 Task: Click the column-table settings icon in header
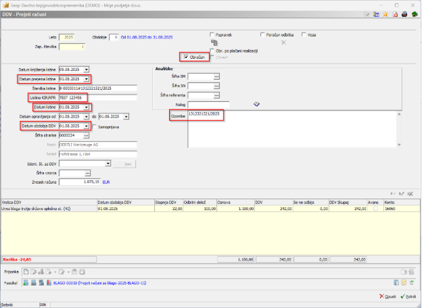[376, 14]
